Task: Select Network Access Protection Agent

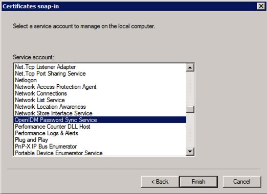Action: [100, 87]
